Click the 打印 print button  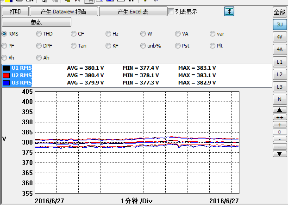click(x=15, y=12)
